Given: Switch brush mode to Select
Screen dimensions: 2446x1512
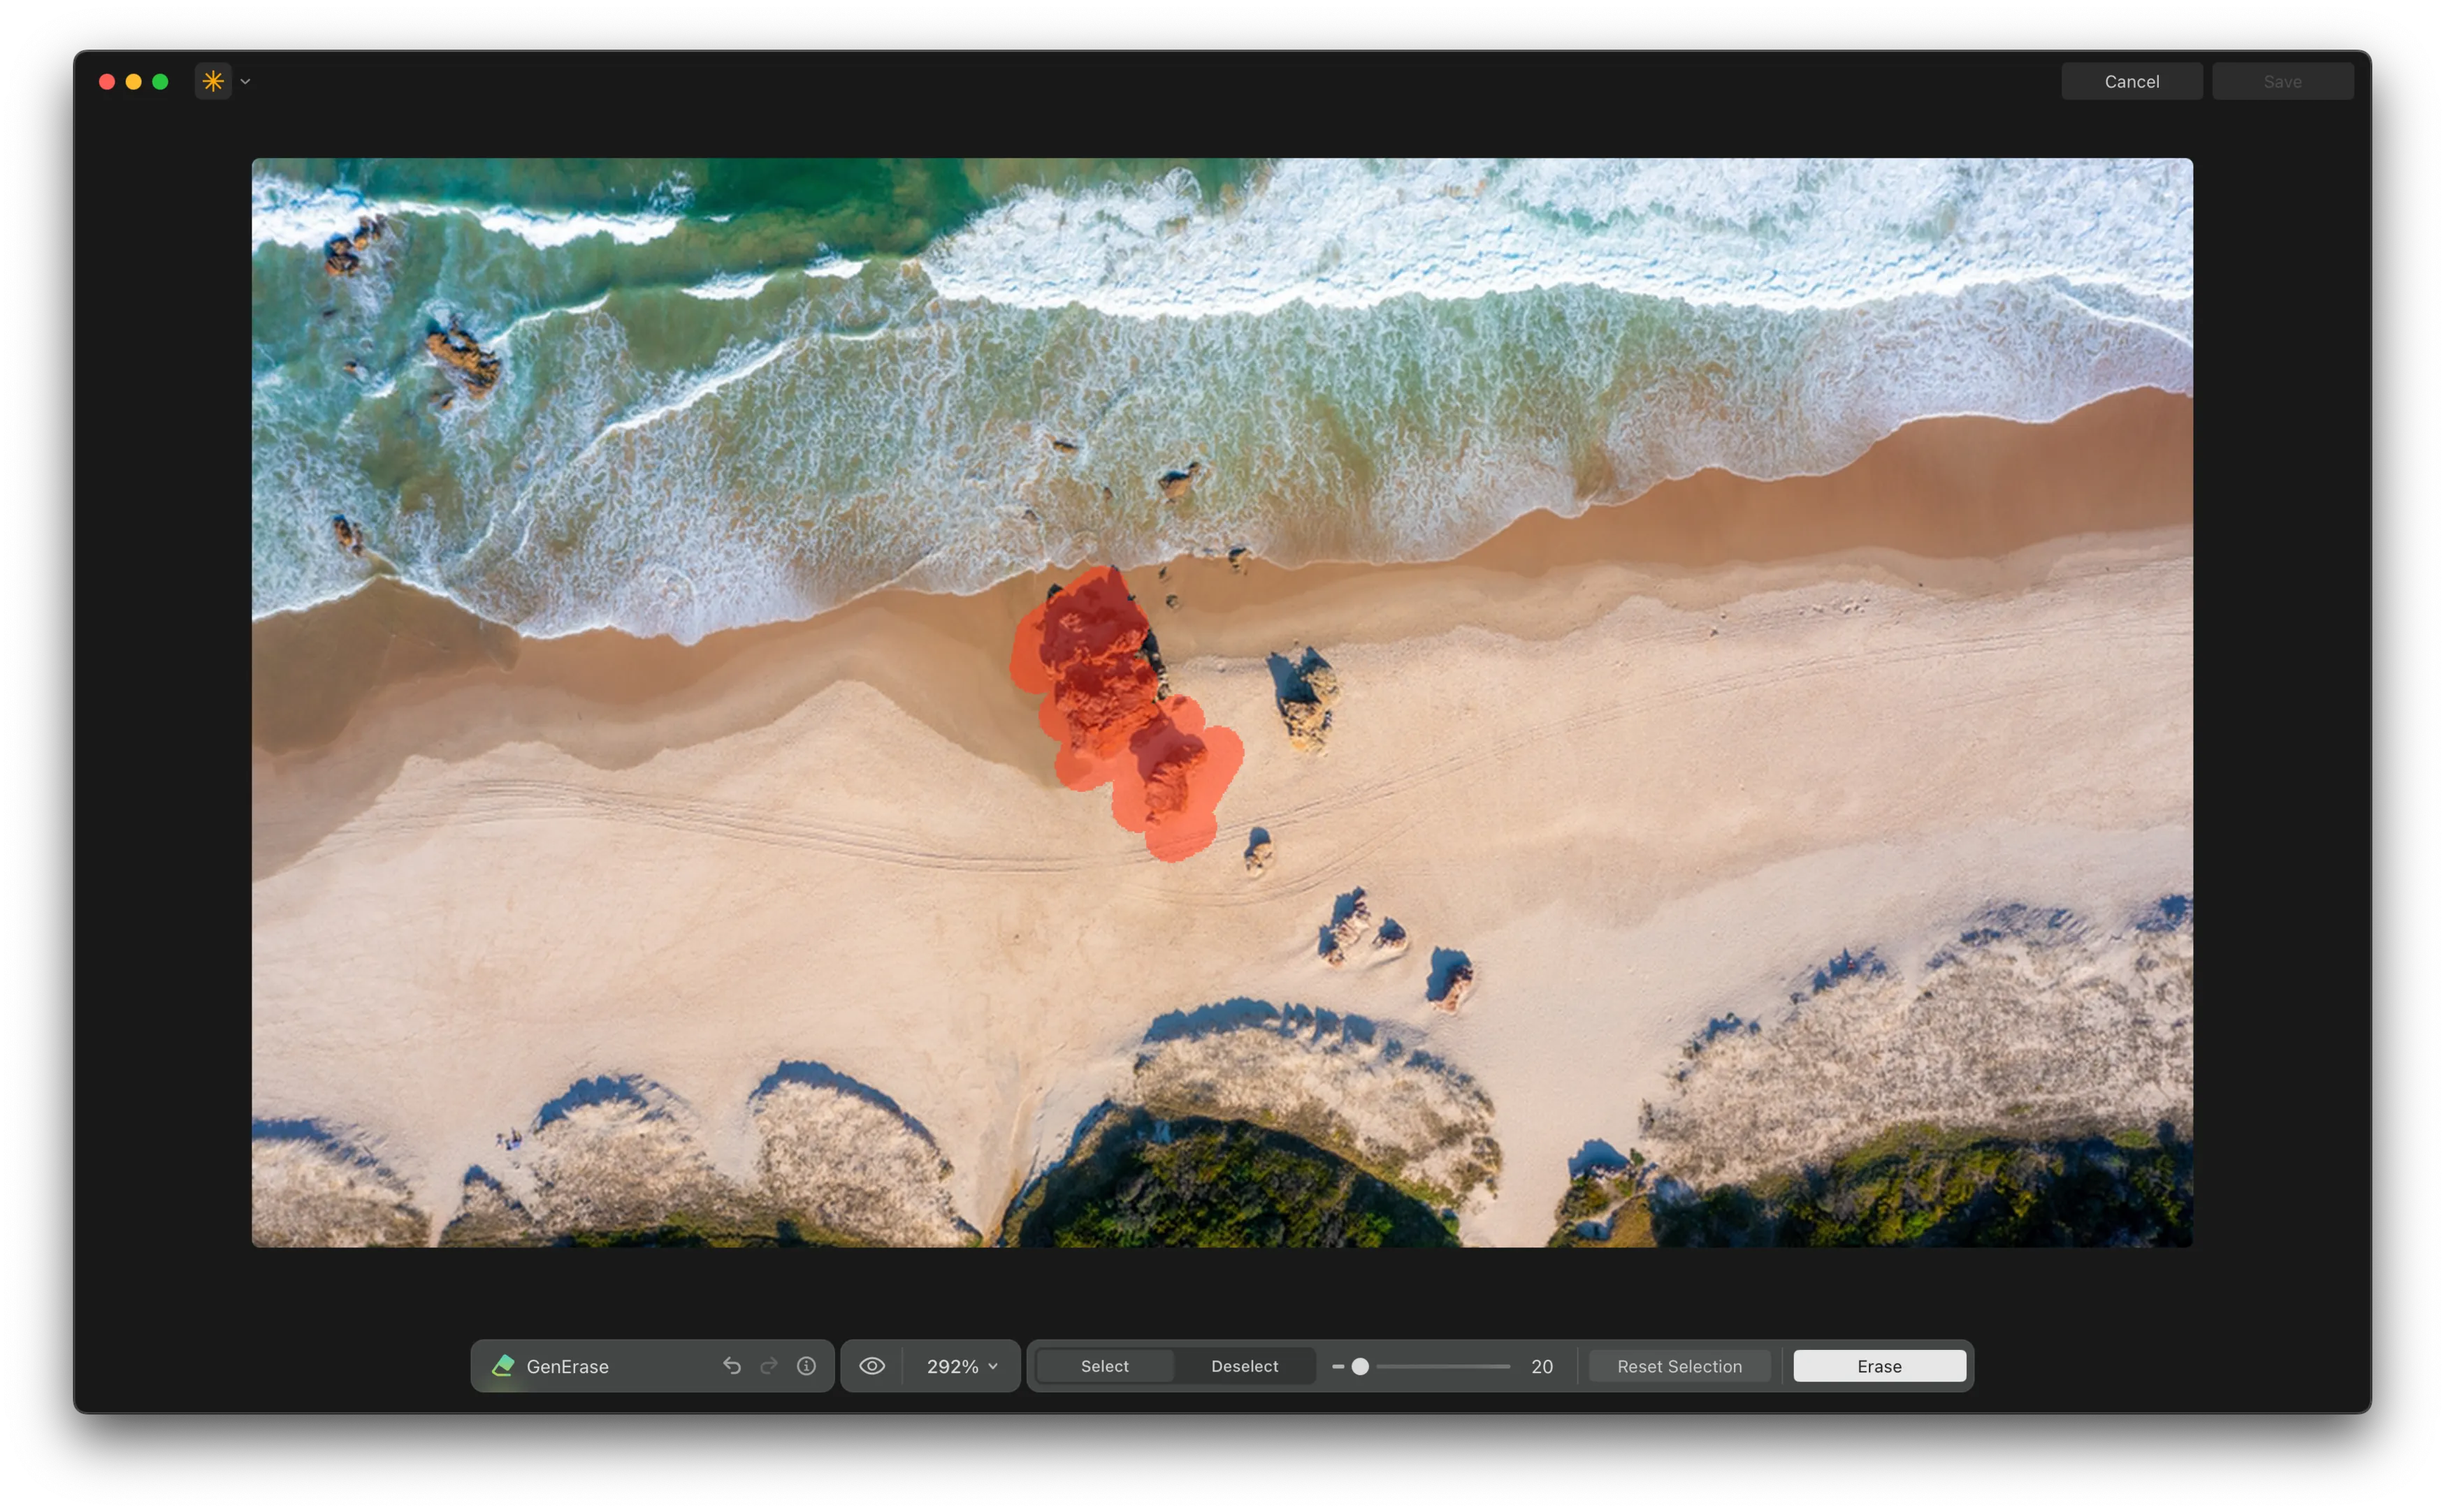Looking at the screenshot, I should [x=1104, y=1366].
